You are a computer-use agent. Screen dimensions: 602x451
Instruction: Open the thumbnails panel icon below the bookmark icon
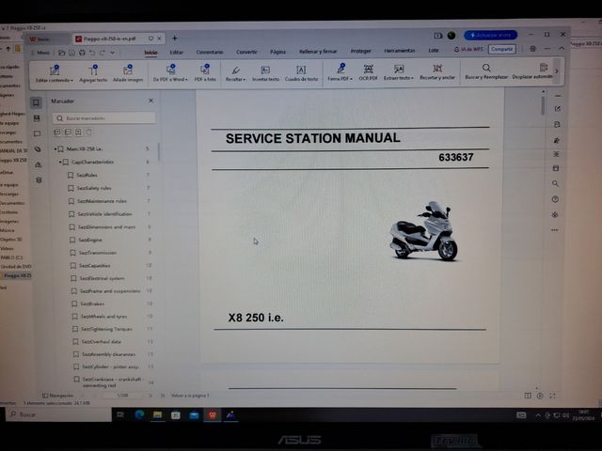pyautogui.click(x=37, y=118)
